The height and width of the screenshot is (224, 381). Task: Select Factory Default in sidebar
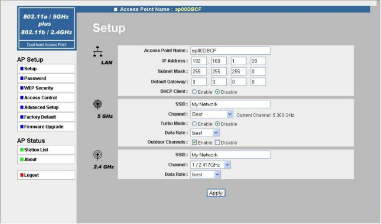click(x=46, y=117)
